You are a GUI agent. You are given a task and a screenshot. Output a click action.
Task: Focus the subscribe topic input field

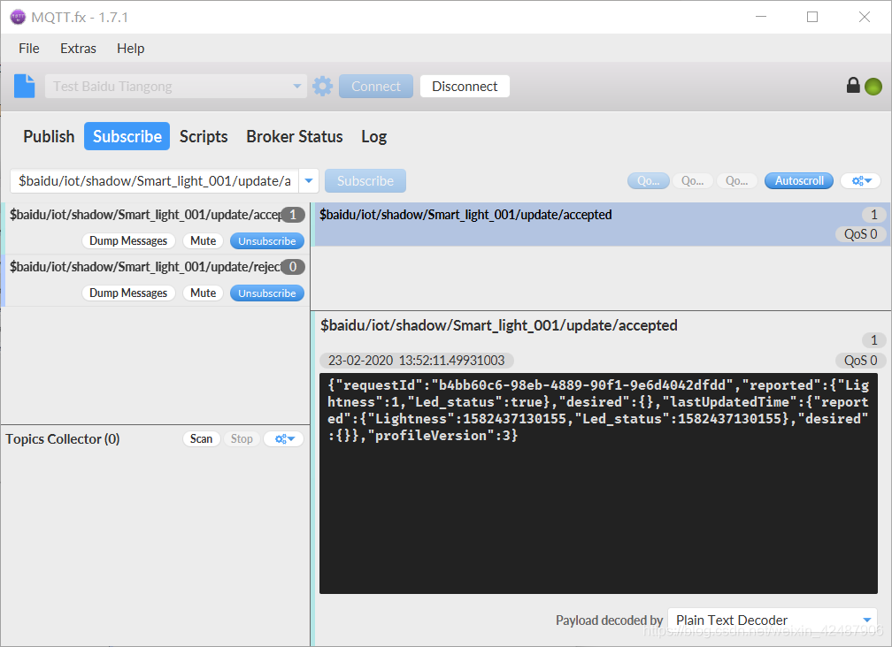[x=155, y=181]
